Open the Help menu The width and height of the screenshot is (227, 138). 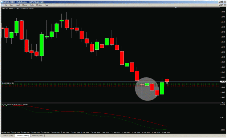point(46,5)
